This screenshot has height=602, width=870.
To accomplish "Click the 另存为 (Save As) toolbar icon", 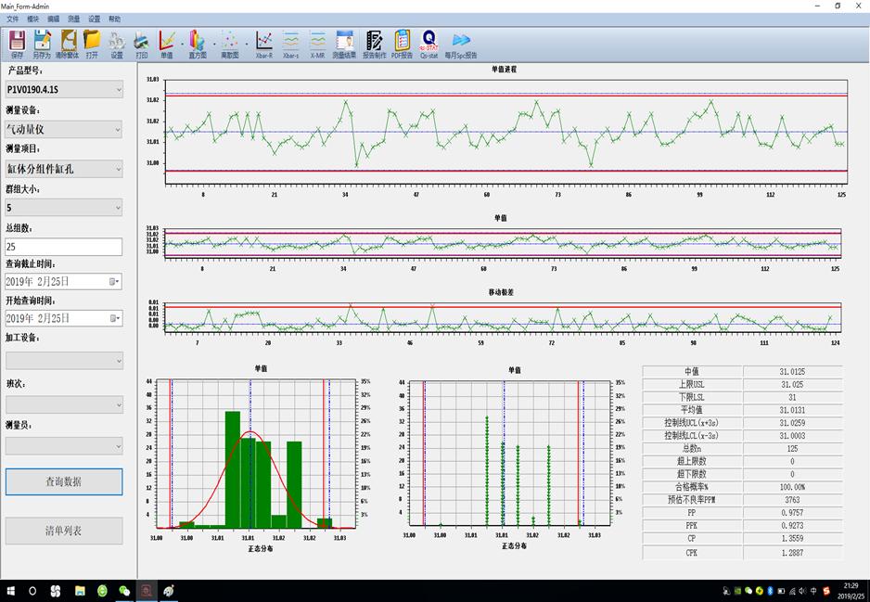I will (42, 44).
